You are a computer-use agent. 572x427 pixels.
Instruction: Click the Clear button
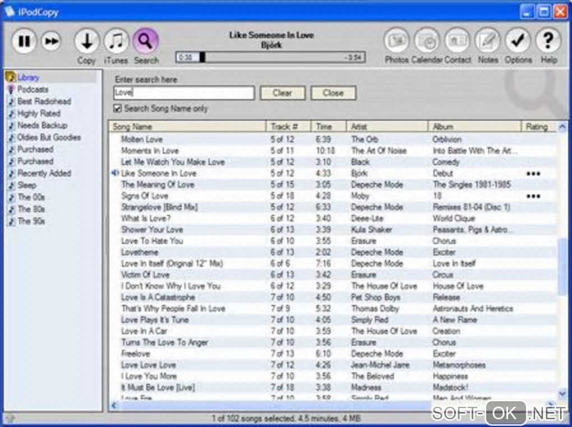[282, 93]
